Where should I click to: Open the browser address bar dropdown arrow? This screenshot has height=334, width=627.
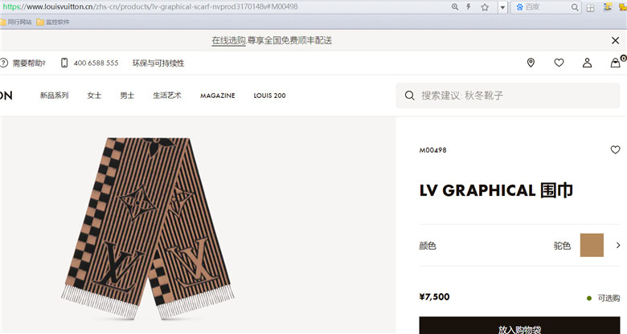[x=502, y=7]
